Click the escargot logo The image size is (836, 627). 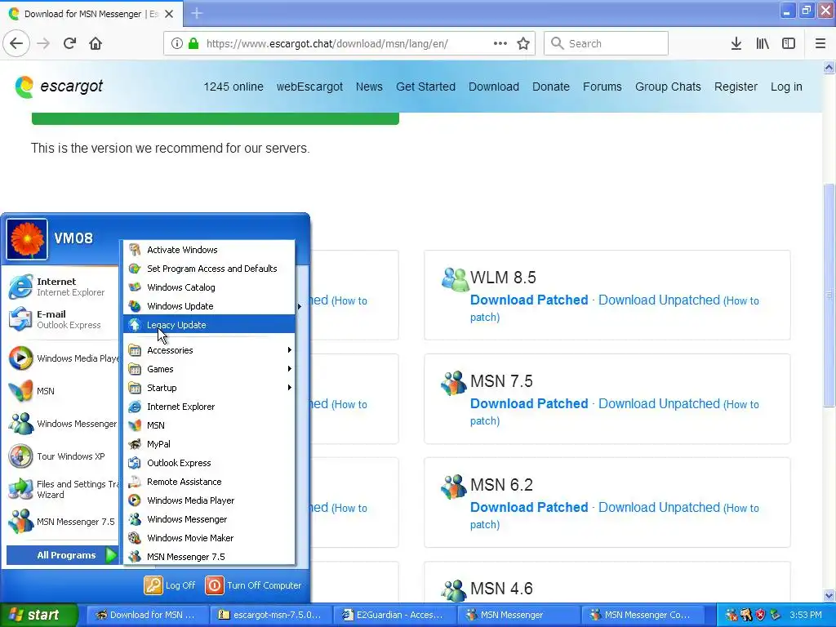tap(59, 87)
